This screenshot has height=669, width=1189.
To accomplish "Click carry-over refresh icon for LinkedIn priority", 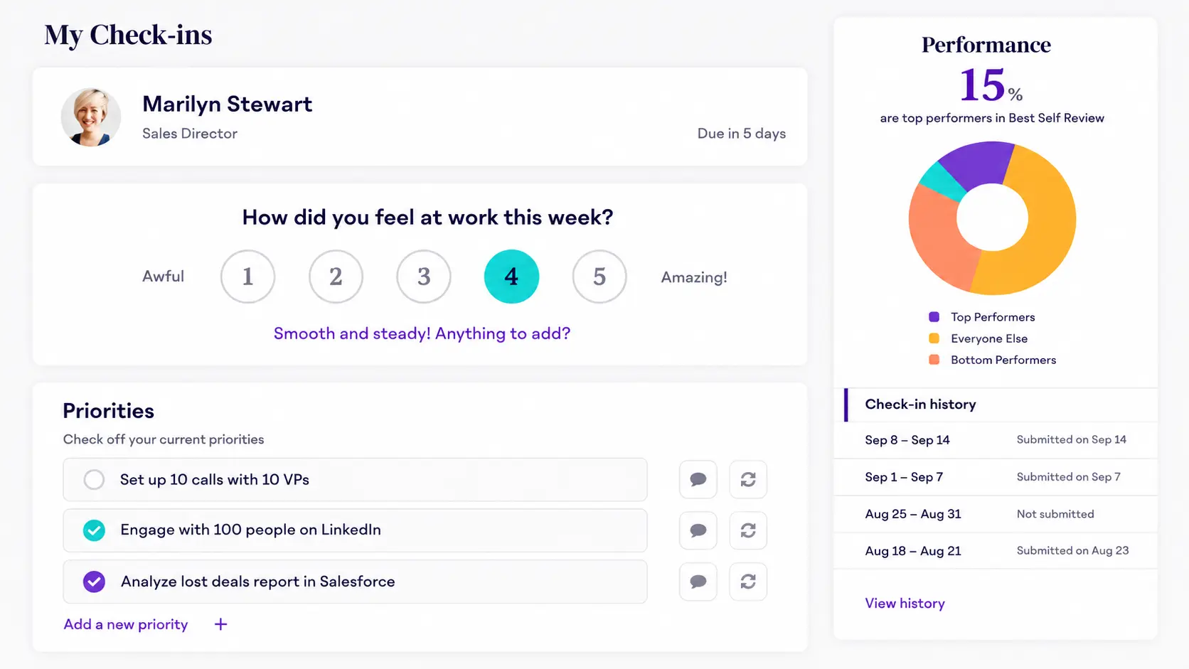I will coord(748,530).
